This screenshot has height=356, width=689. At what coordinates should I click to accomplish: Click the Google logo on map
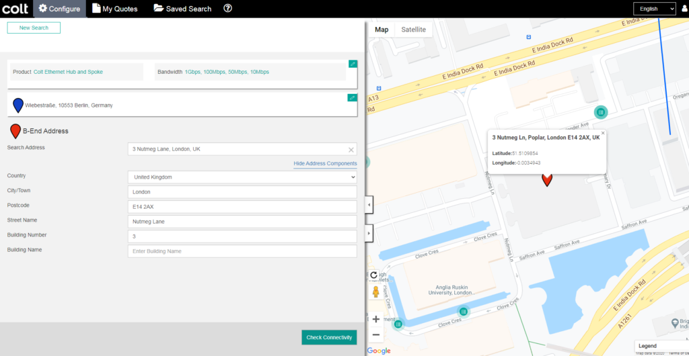pyautogui.click(x=379, y=351)
